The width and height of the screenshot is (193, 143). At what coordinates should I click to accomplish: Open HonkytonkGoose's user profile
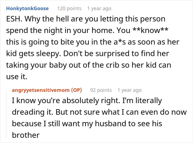click(27, 9)
